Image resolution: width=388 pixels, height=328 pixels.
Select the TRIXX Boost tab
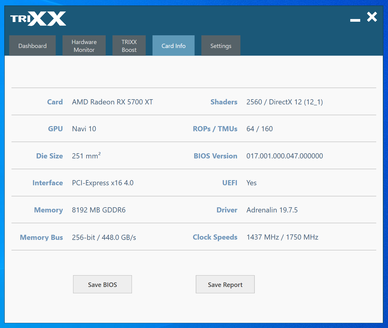(129, 46)
